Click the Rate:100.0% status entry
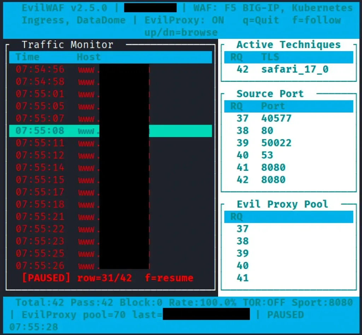This screenshot has height=335, width=362. coord(203,303)
